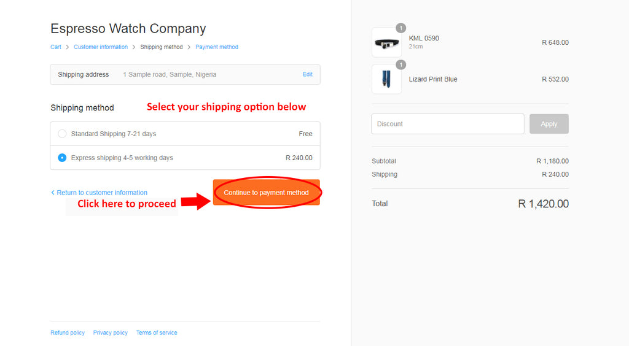Apply the discount code
Screen dimensions: 629x346
(x=549, y=124)
